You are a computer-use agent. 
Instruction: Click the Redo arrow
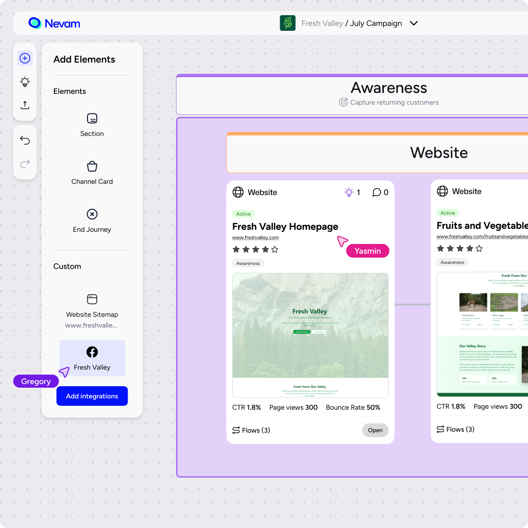pos(25,164)
